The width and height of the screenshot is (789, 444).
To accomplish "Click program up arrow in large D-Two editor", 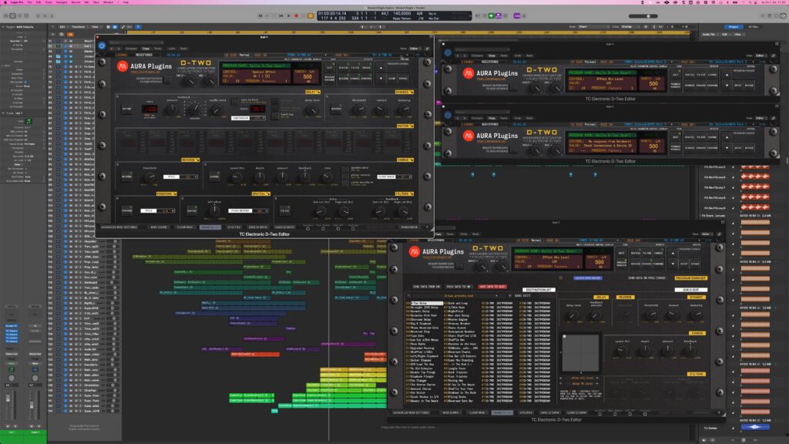I will pos(381,68).
